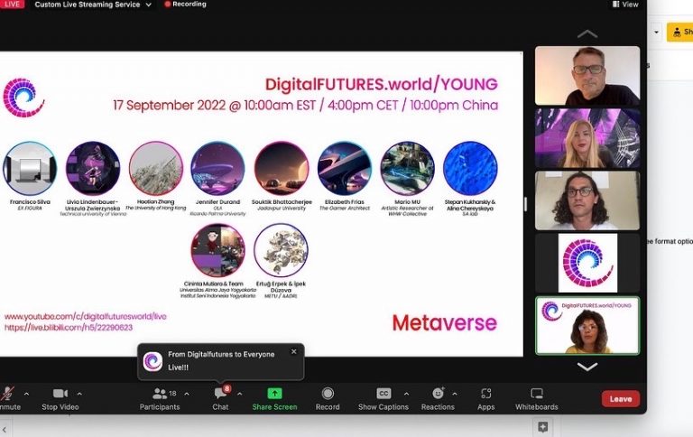Click side panel icon in background window corner

point(542,427)
